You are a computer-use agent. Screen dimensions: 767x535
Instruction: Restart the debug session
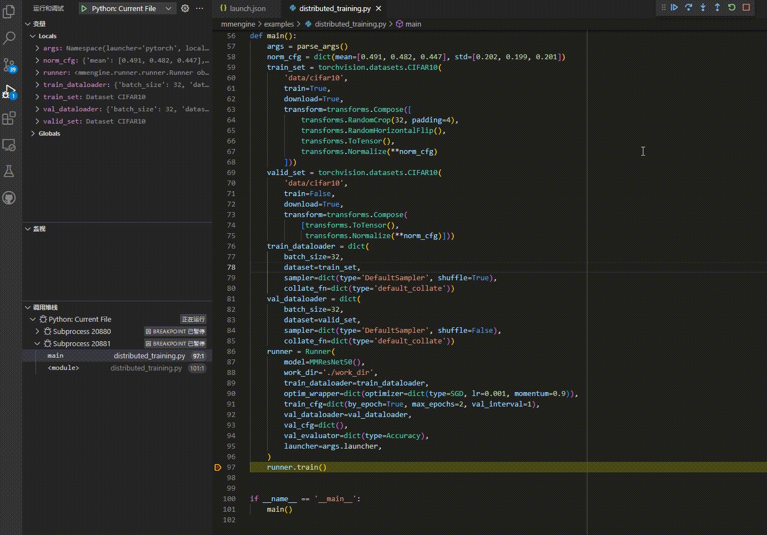pos(732,8)
